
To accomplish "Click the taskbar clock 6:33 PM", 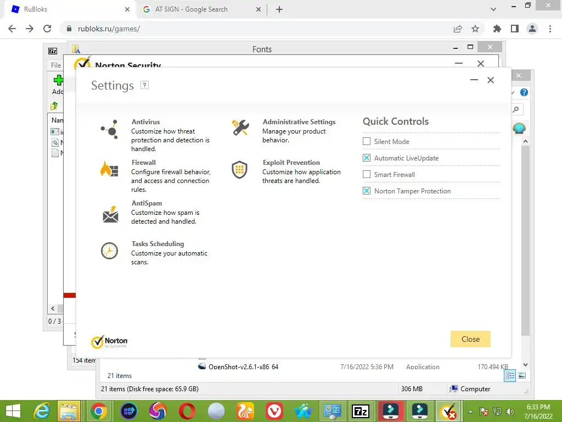I will pyautogui.click(x=538, y=407).
